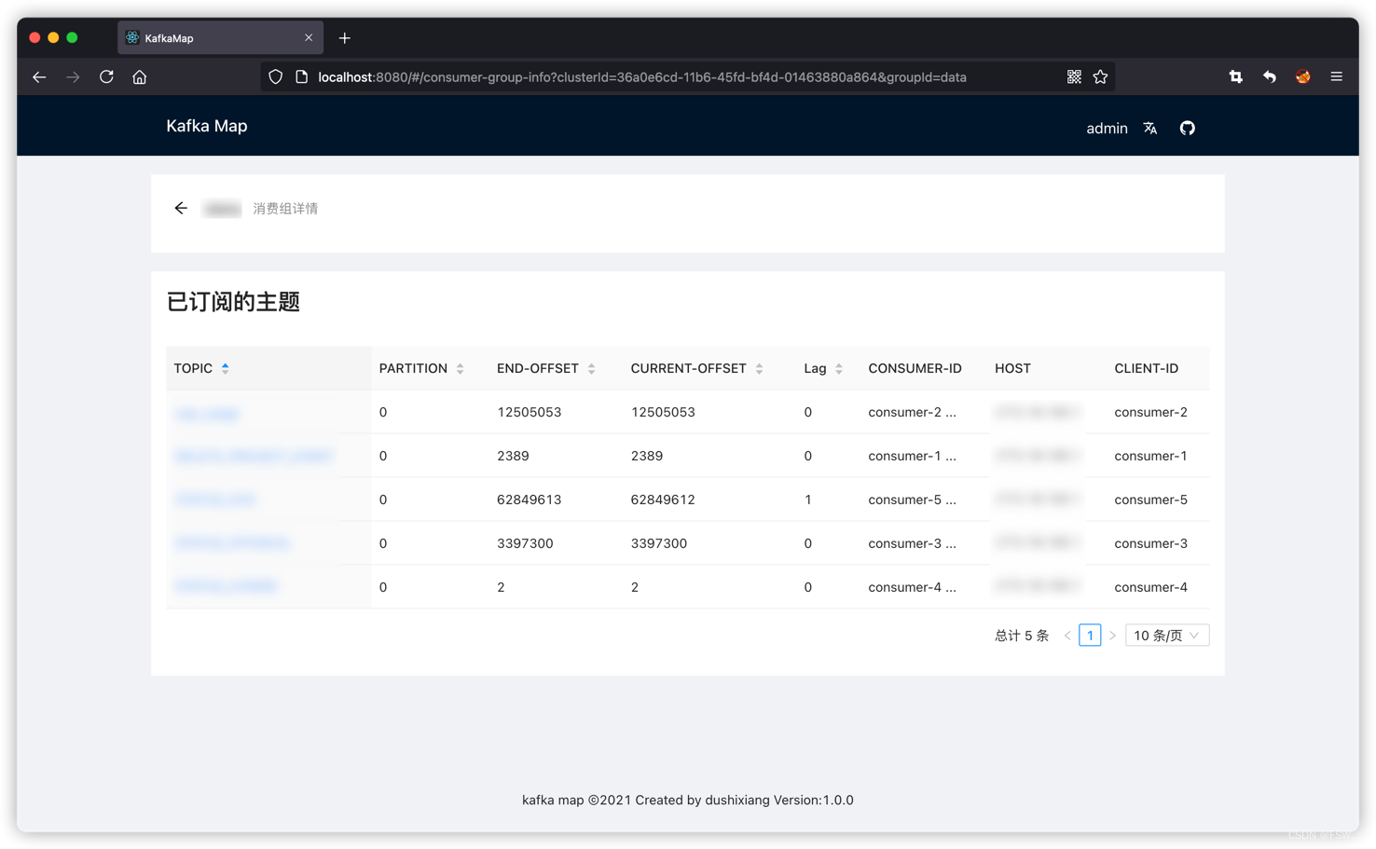This screenshot has height=849, width=1376.
Task: Click CURRENT-OFFSET value 62849612
Action: point(663,500)
